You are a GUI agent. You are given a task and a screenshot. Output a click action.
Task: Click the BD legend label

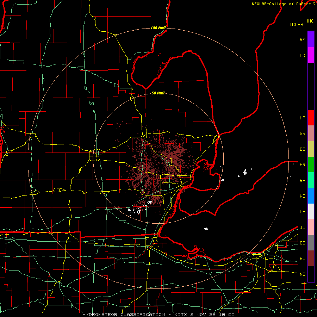click(x=302, y=149)
